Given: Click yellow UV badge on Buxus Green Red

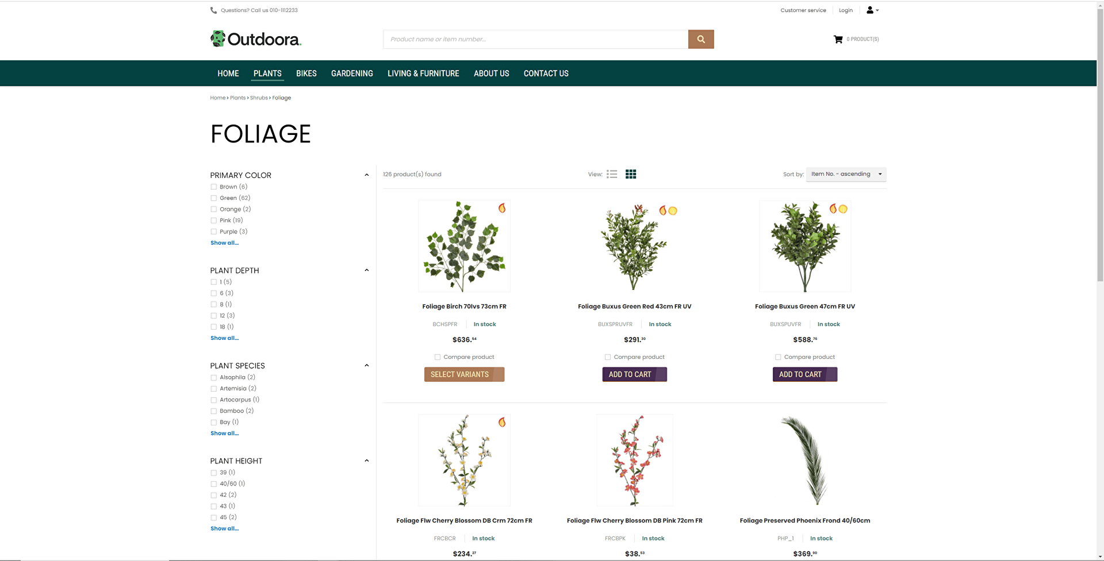Looking at the screenshot, I should [x=673, y=211].
